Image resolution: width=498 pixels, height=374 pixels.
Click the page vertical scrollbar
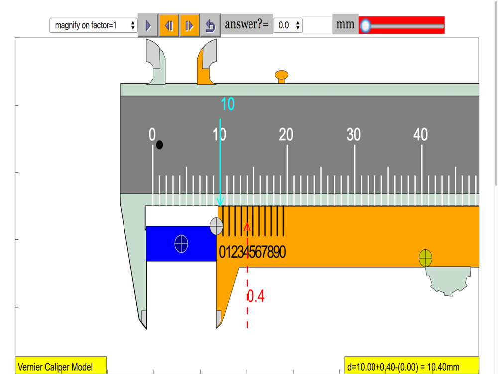[496, 94]
